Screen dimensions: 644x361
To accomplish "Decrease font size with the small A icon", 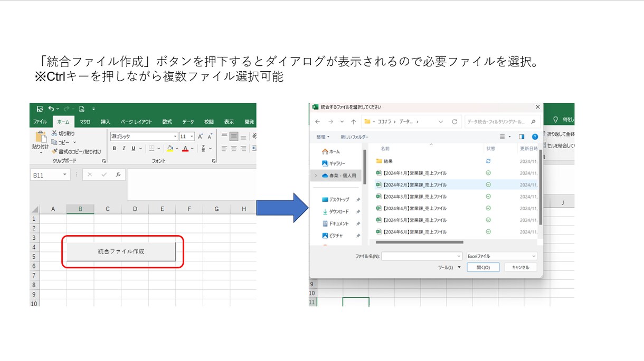I will pos(210,136).
